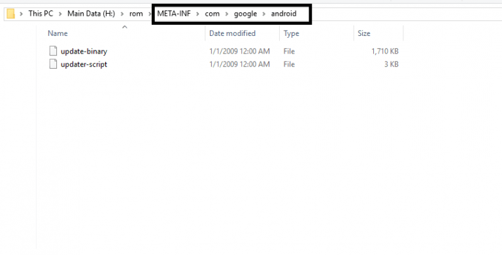Viewport: 502px width, 255px height.
Task: Go to This PC in breadcrumb
Action: tap(41, 14)
